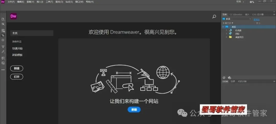The width and height of the screenshot is (276, 124).
Task: Click the blue 新建 button
Action: pyautogui.click(x=134, y=110)
